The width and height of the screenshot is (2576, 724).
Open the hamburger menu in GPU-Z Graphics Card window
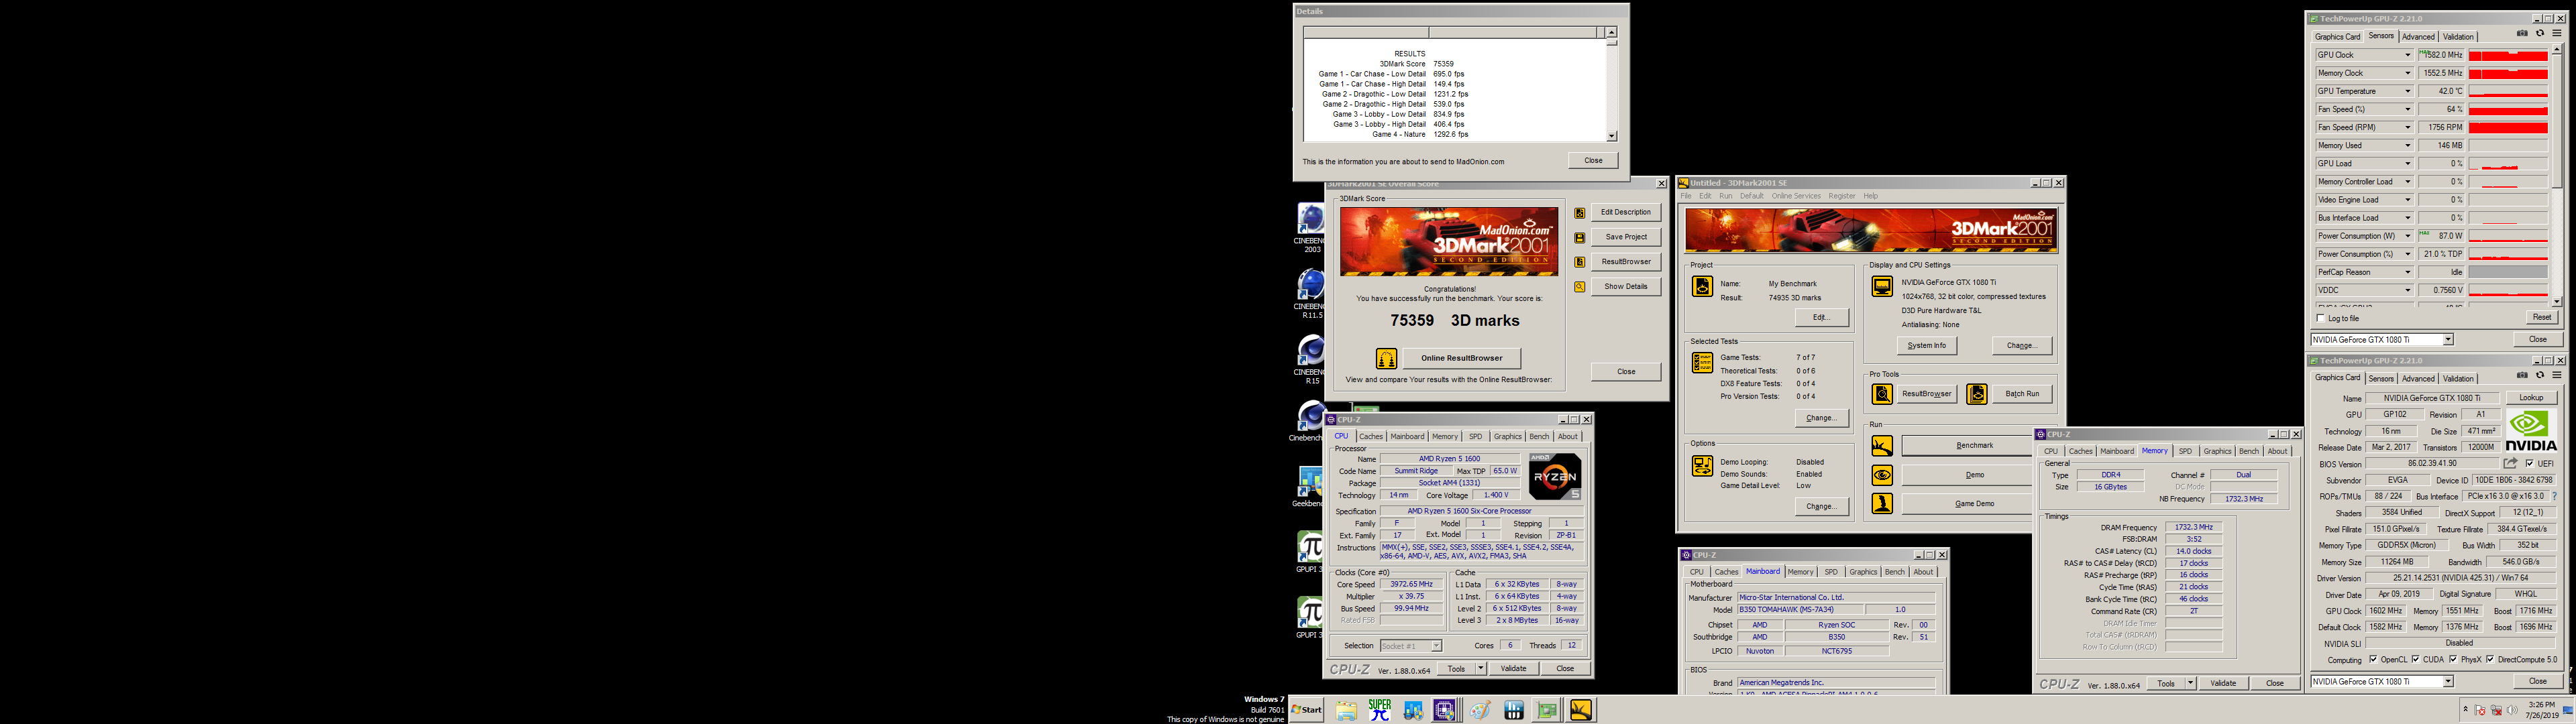[x=2557, y=375]
